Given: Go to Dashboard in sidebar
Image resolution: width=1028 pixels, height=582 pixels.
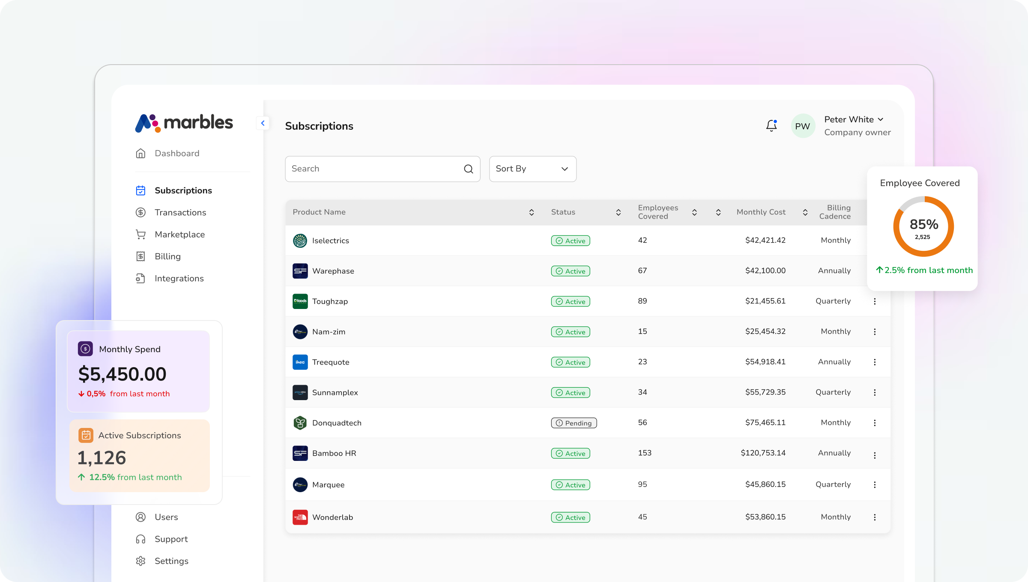Looking at the screenshot, I should pos(167,153).
